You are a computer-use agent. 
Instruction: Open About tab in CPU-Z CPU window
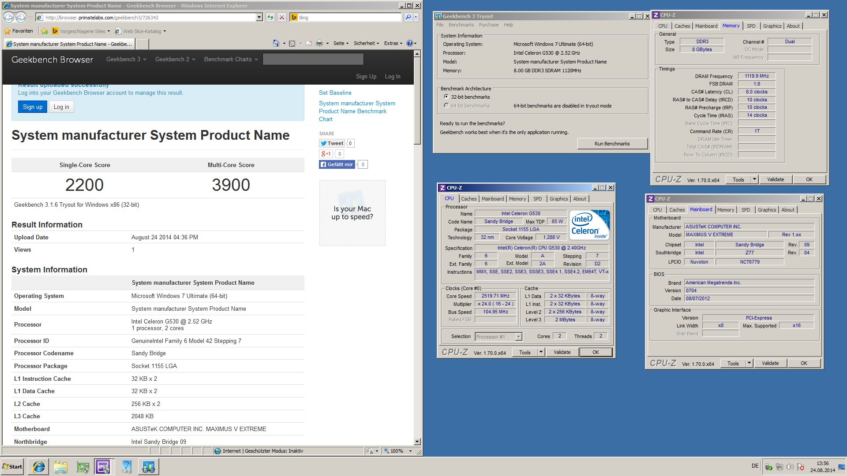pos(580,199)
